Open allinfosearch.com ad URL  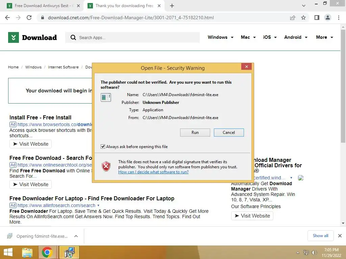pyautogui.click(x=56, y=205)
